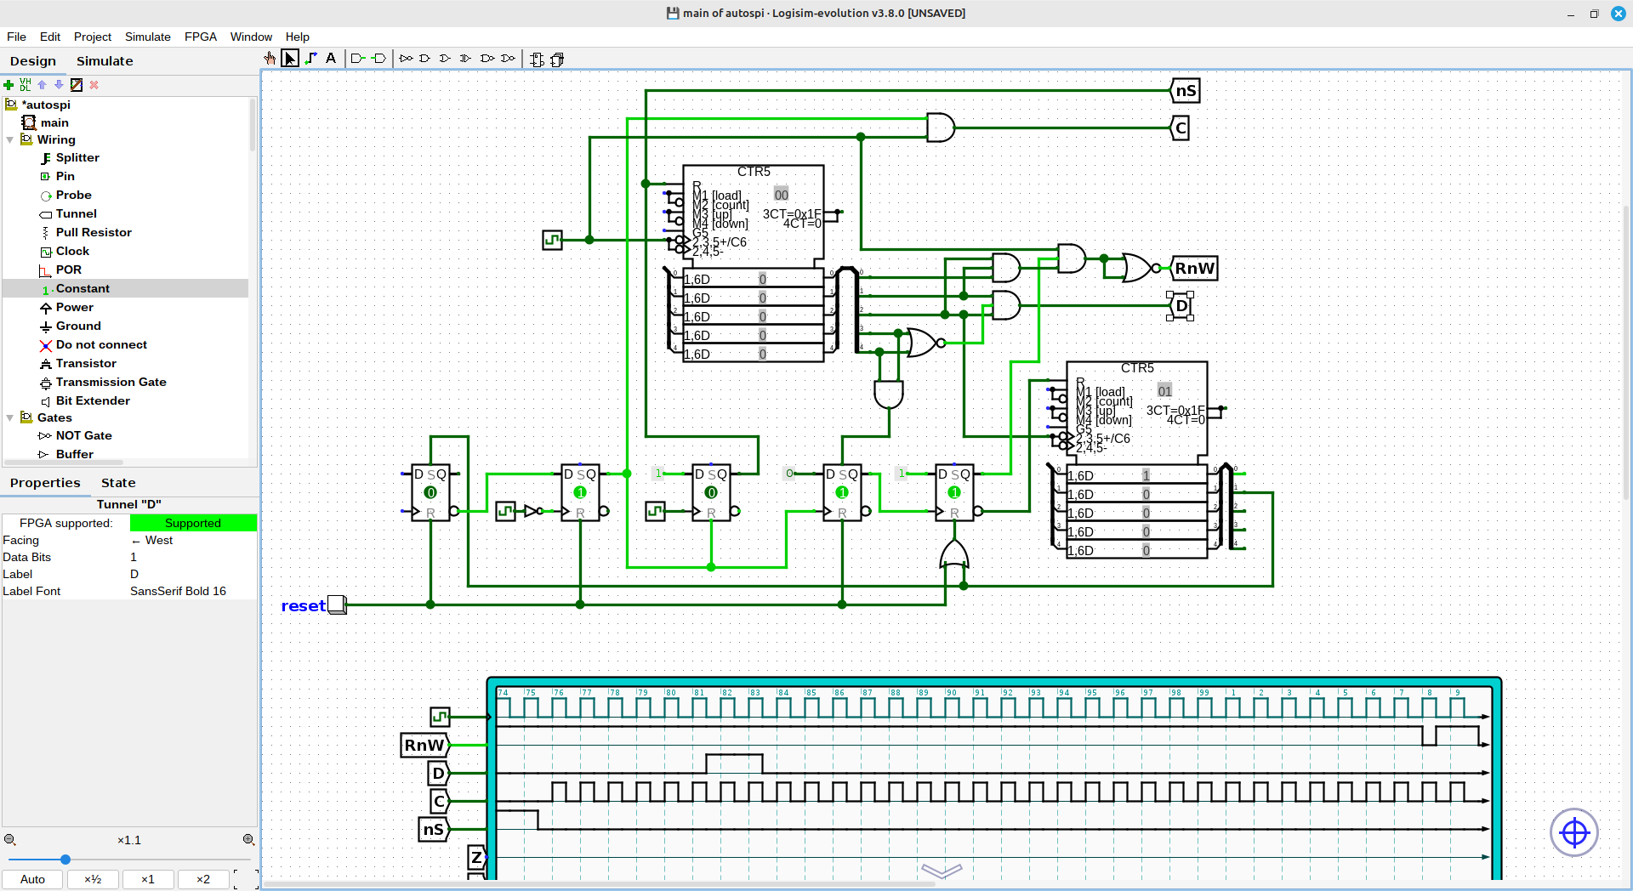Click the Auto zoom button
Screen dimensions: 1633x891
point(33,879)
